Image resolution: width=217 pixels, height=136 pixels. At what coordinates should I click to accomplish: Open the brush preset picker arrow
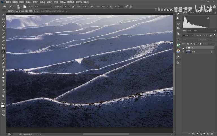(x=21, y=7)
